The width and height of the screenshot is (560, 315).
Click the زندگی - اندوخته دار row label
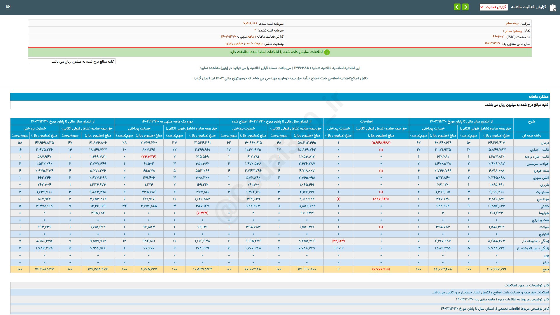pos(535,241)
